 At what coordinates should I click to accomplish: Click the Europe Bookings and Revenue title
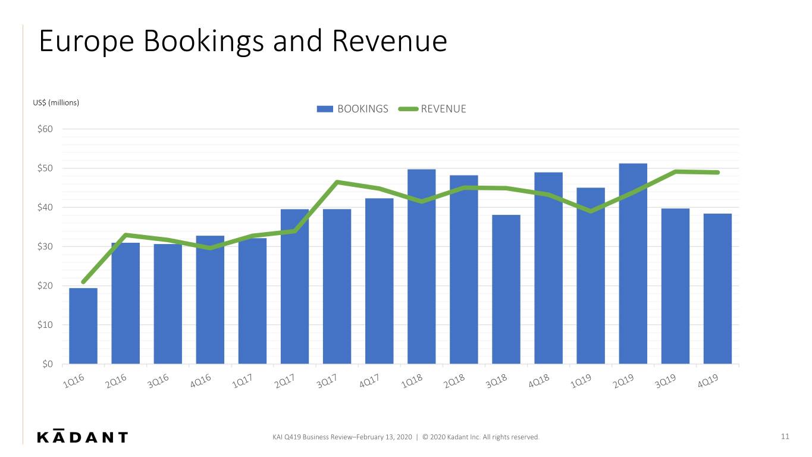243,42
